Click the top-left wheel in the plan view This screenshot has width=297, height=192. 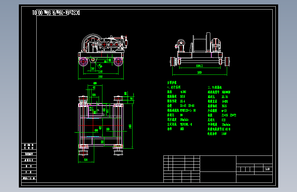(x=83, y=99)
